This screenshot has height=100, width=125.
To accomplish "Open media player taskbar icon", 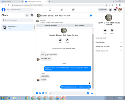I will pos(20,98).
